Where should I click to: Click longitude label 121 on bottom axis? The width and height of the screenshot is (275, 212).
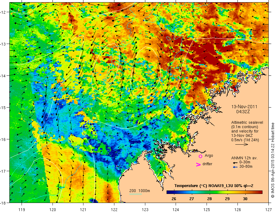83,210
